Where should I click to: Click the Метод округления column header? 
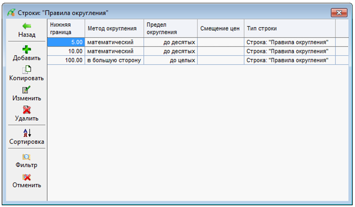(114, 29)
